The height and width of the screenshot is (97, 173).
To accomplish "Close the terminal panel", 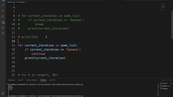I will [x=171, y=80].
